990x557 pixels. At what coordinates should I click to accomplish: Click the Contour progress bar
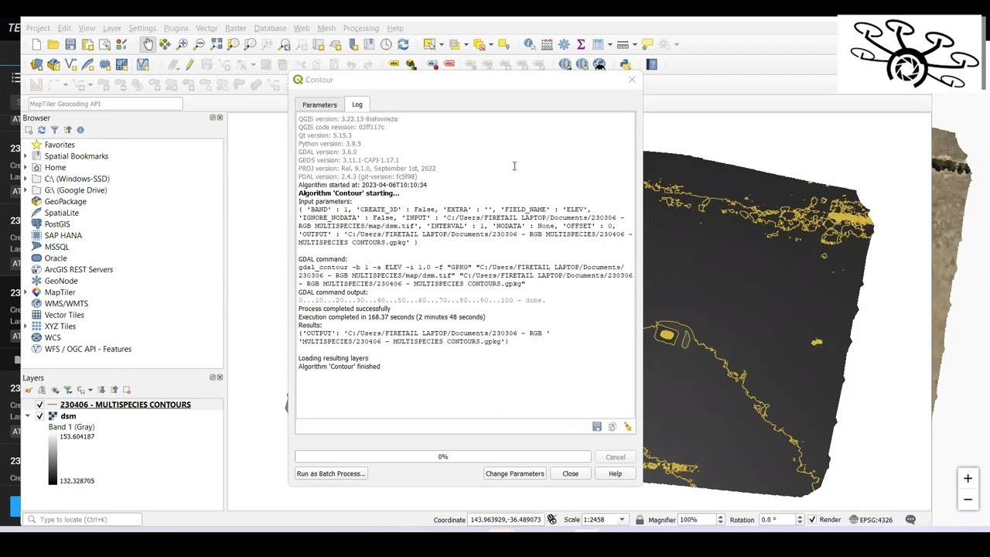pos(443,457)
